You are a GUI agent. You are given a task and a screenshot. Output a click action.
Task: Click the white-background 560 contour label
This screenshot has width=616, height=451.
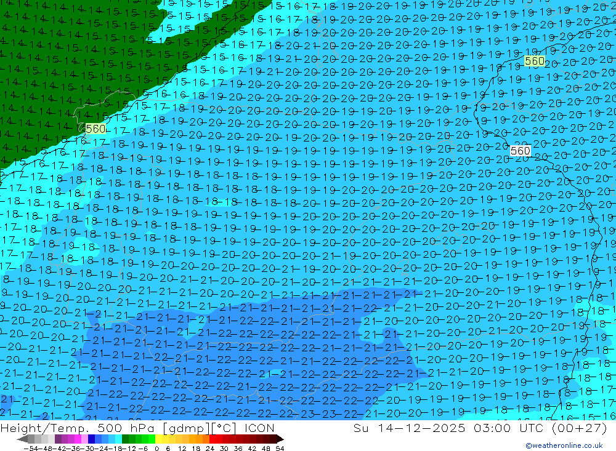tap(520, 151)
